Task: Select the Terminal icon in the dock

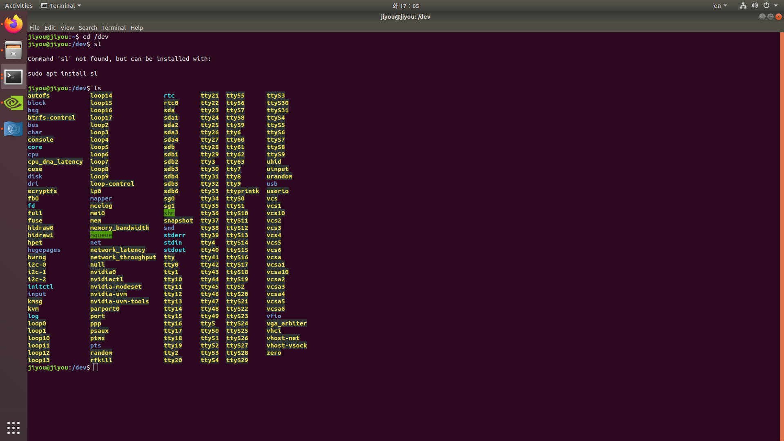Action: tap(13, 77)
